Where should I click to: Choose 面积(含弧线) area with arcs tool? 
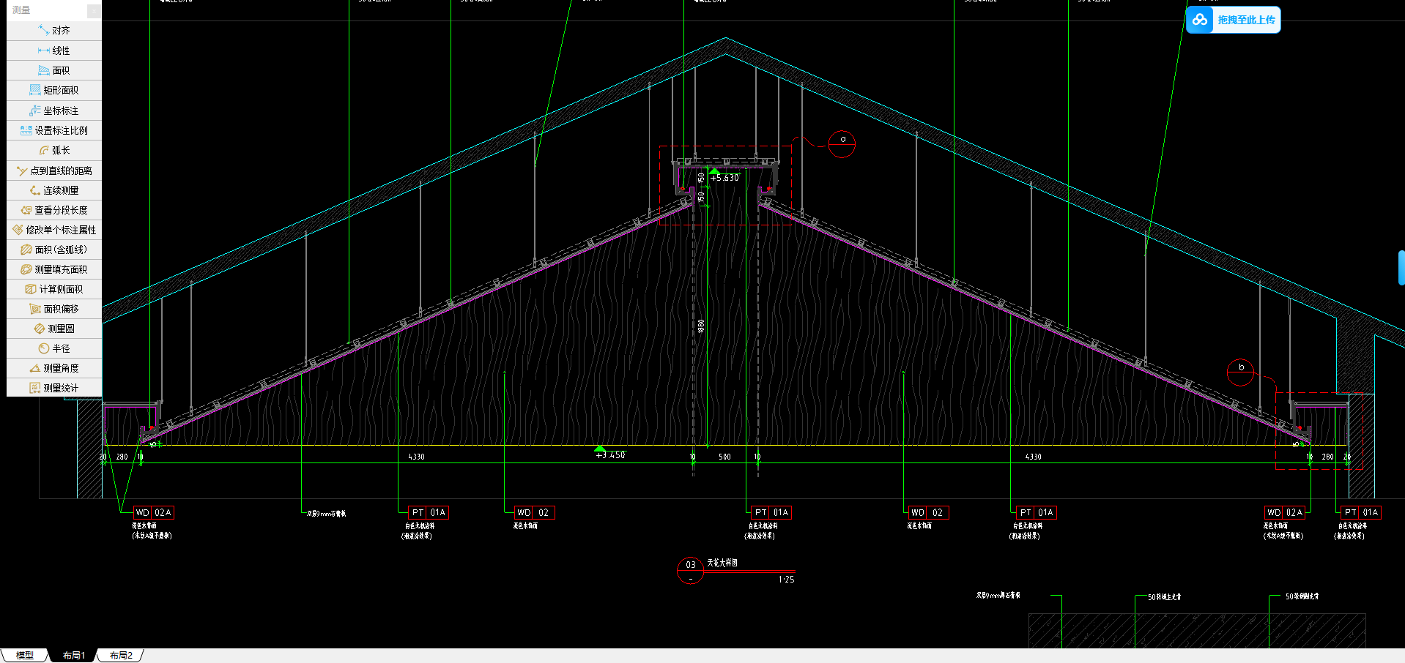pyautogui.click(x=54, y=250)
